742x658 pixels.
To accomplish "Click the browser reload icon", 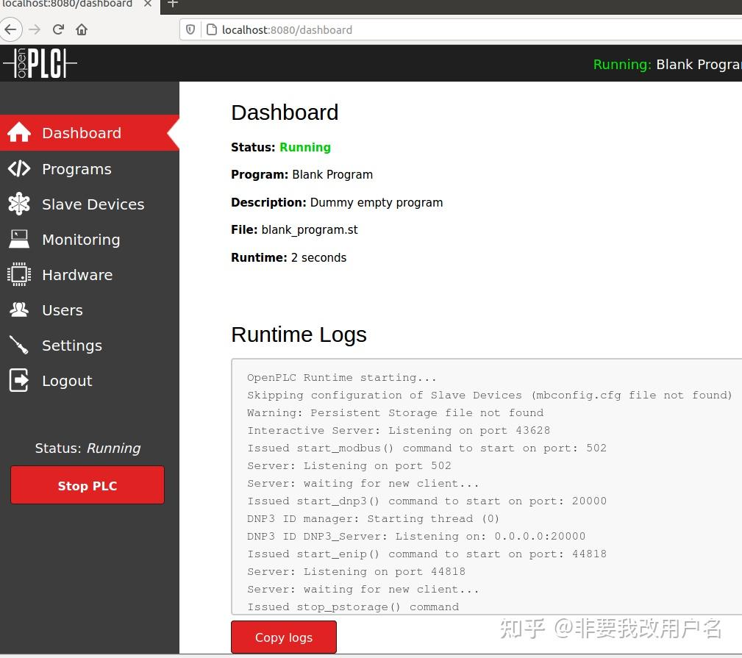I will (58, 29).
